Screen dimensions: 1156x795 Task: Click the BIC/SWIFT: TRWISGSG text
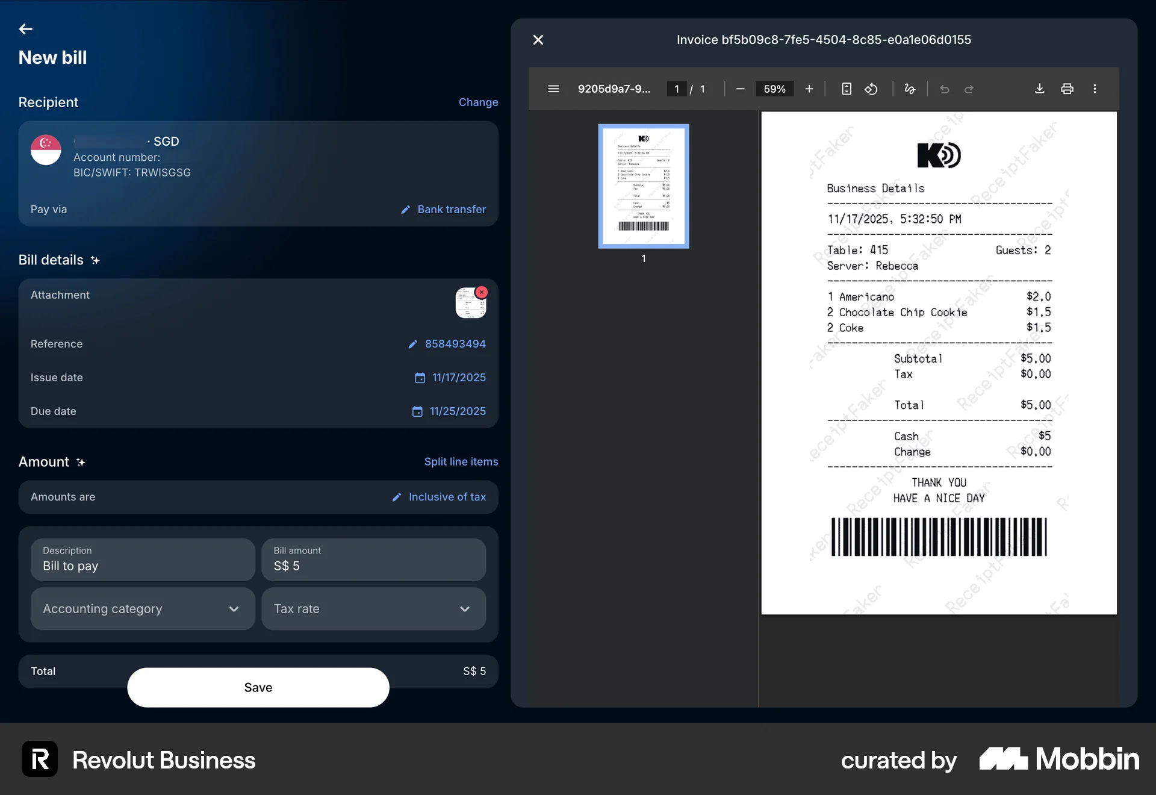[132, 172]
